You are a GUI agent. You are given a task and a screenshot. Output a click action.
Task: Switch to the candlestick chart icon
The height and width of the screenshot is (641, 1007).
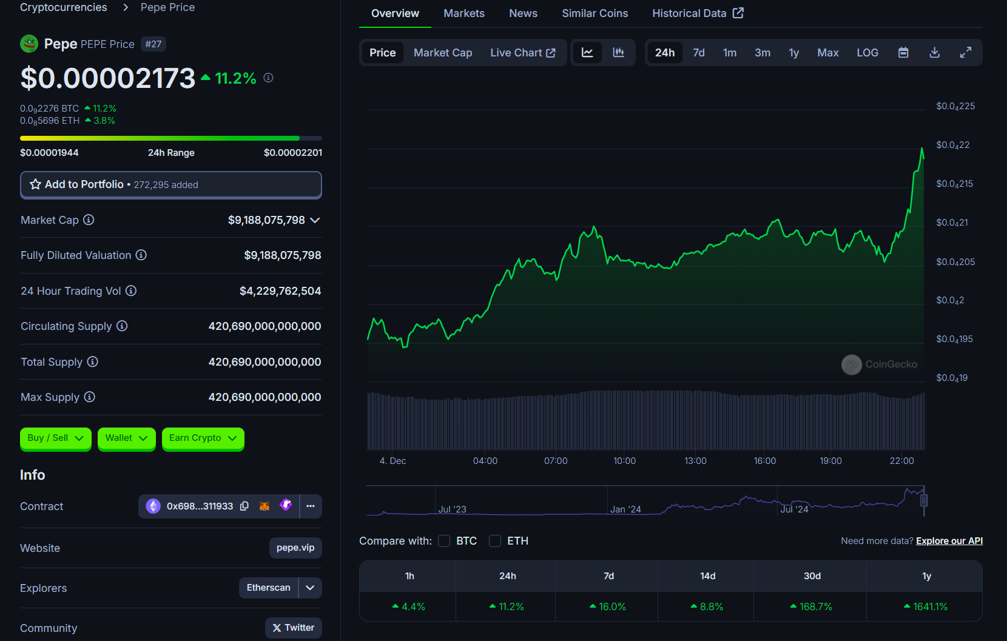coord(618,53)
